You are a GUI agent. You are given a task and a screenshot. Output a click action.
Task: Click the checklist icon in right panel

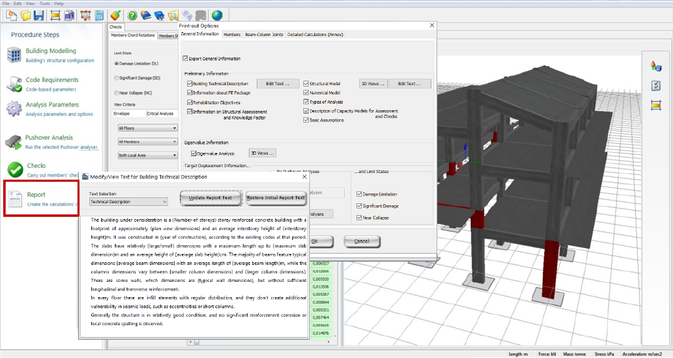coord(655,86)
